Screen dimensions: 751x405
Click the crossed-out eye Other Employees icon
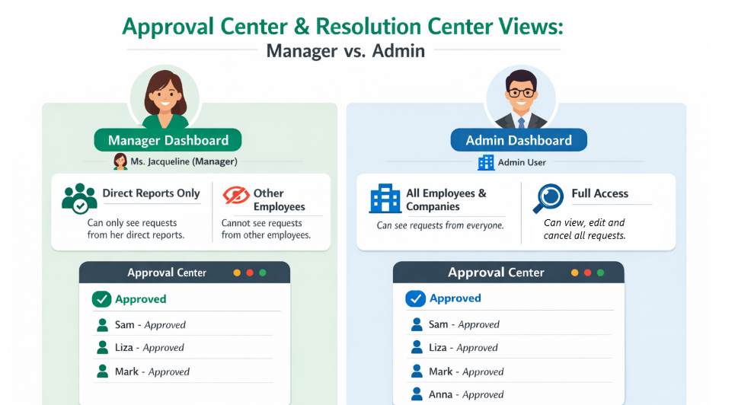(x=236, y=196)
